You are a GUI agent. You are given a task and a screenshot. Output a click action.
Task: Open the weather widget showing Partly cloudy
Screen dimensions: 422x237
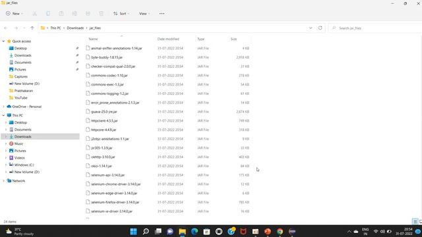[20, 231]
